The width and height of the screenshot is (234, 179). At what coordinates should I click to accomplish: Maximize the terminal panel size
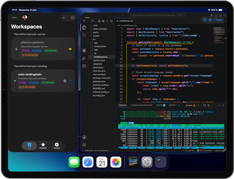219,105
